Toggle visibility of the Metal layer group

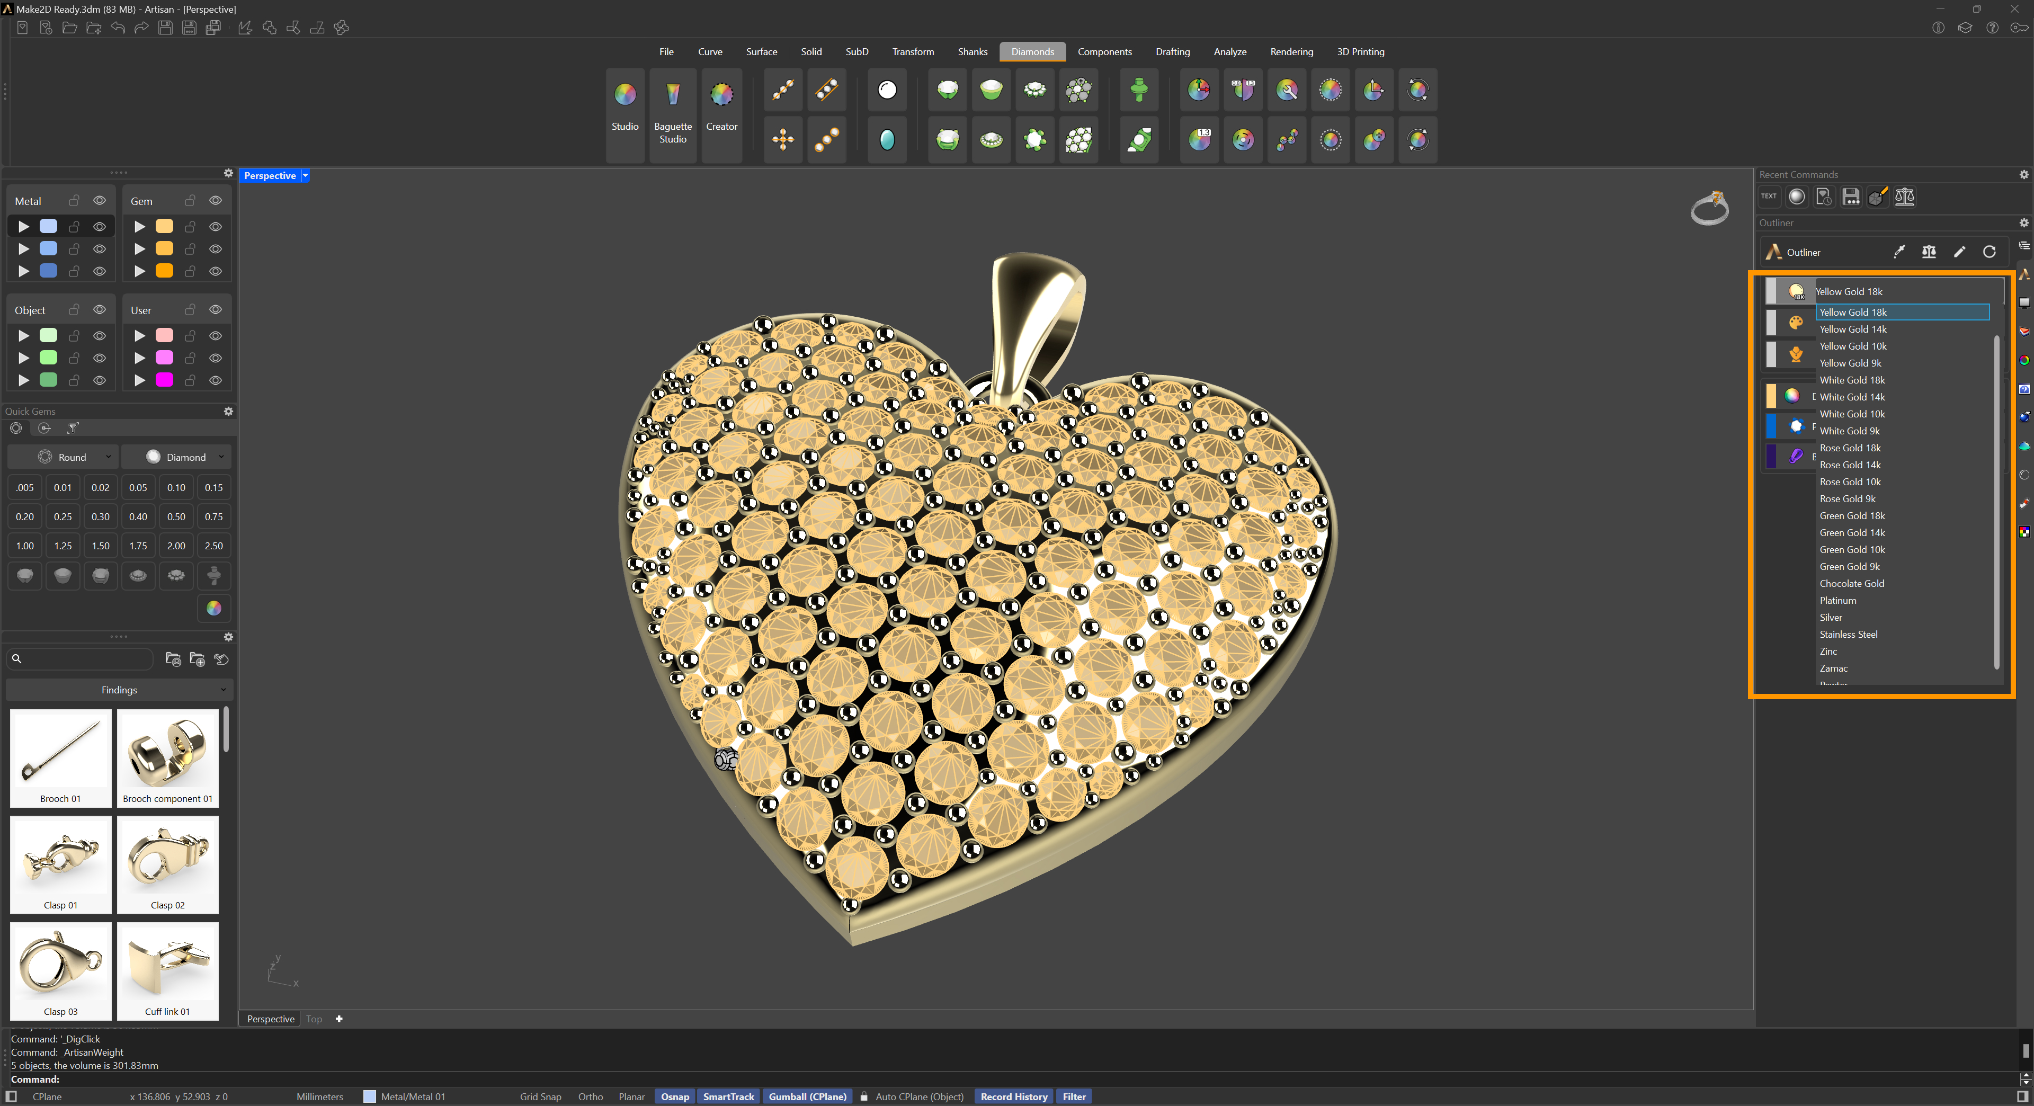tap(100, 201)
